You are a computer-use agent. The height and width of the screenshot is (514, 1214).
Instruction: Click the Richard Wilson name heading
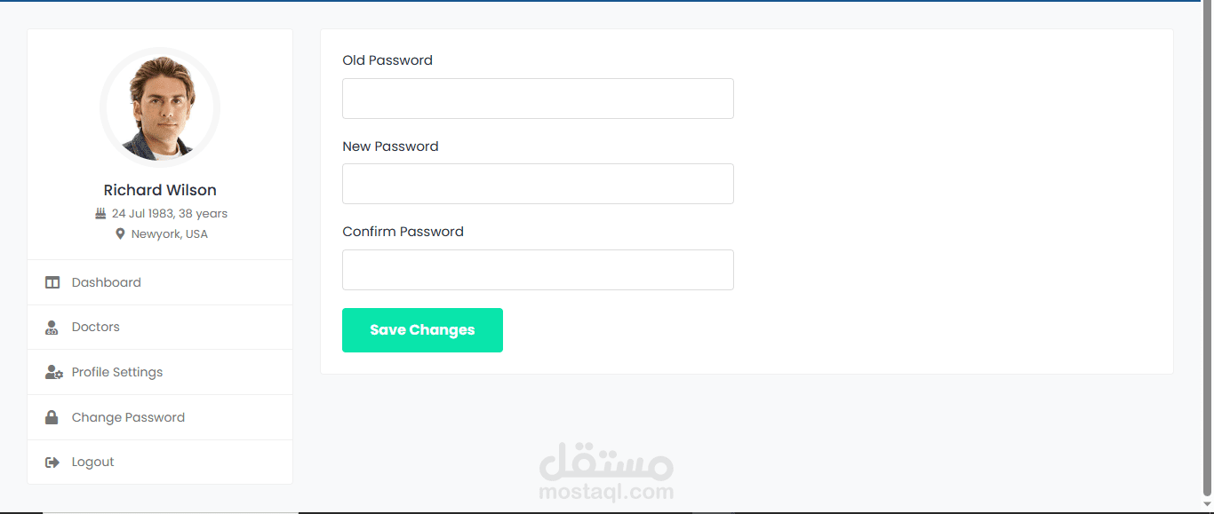tap(160, 190)
